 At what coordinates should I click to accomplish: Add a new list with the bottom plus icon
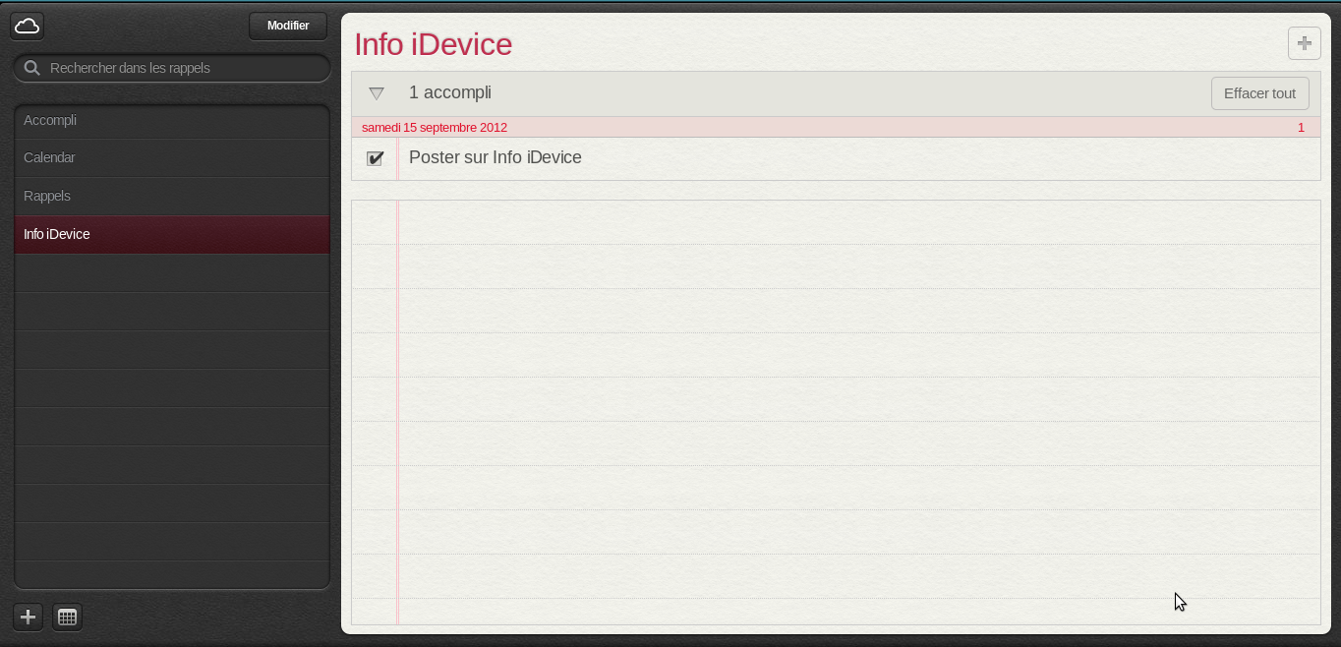point(28,617)
